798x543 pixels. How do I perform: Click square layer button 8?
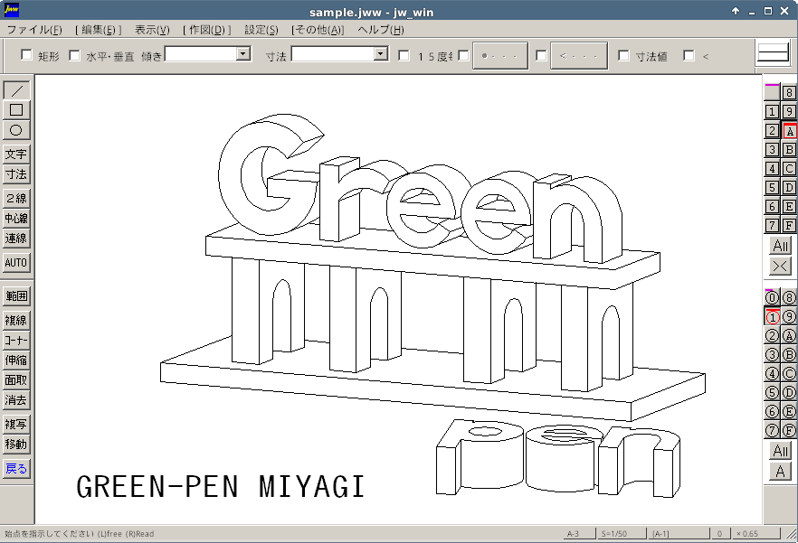click(x=789, y=92)
